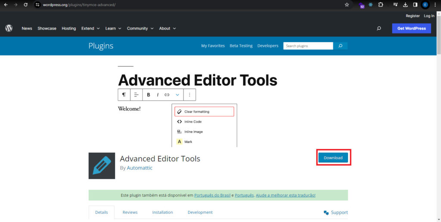This screenshot has height=222, width=441.
Task: Expand the Extend menu
Action: coord(90,28)
